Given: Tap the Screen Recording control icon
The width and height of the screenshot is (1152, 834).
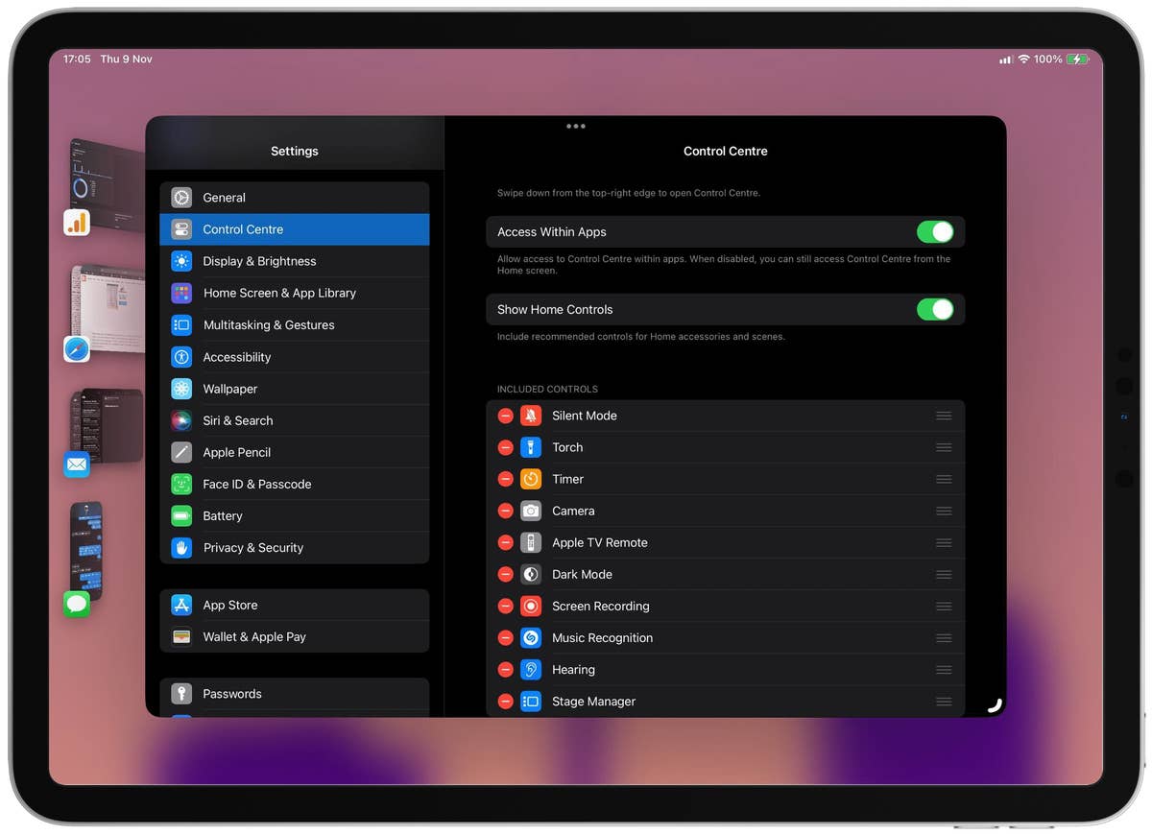Looking at the screenshot, I should (531, 606).
